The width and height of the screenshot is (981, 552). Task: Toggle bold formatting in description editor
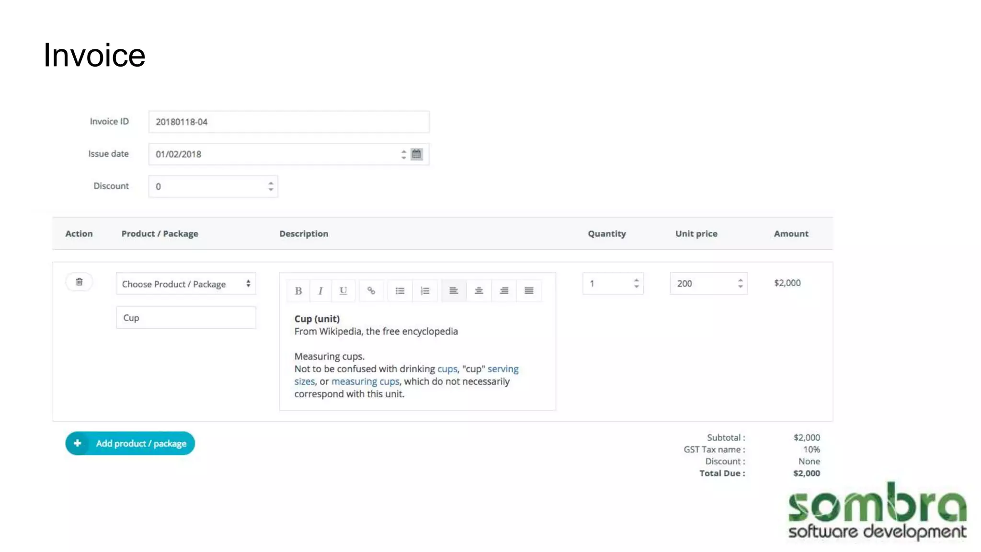point(298,291)
